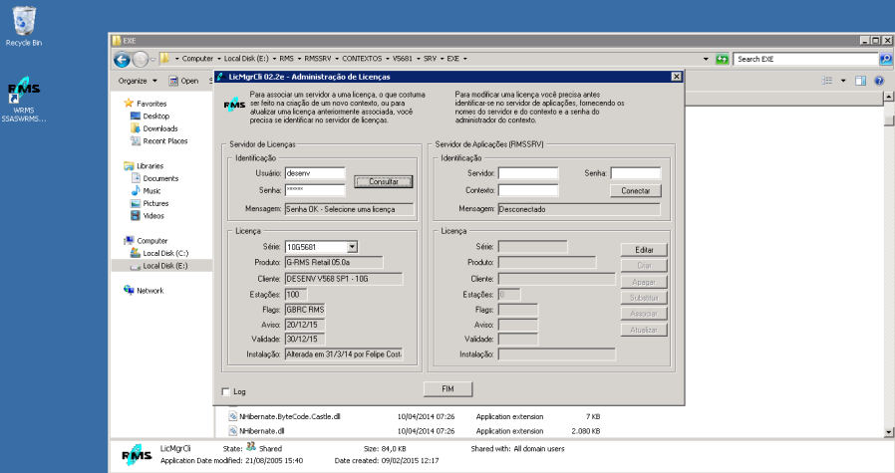Click the LicMgrCli RMS icon in details pane

pyautogui.click(x=137, y=455)
